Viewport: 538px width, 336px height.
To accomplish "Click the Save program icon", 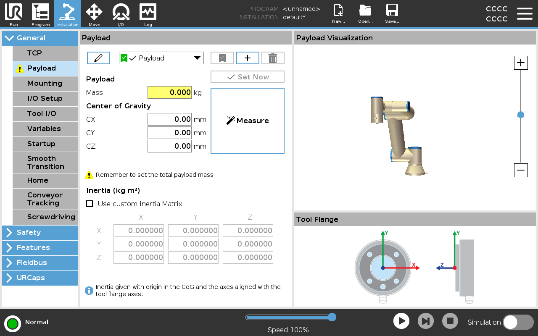I will click(x=392, y=14).
